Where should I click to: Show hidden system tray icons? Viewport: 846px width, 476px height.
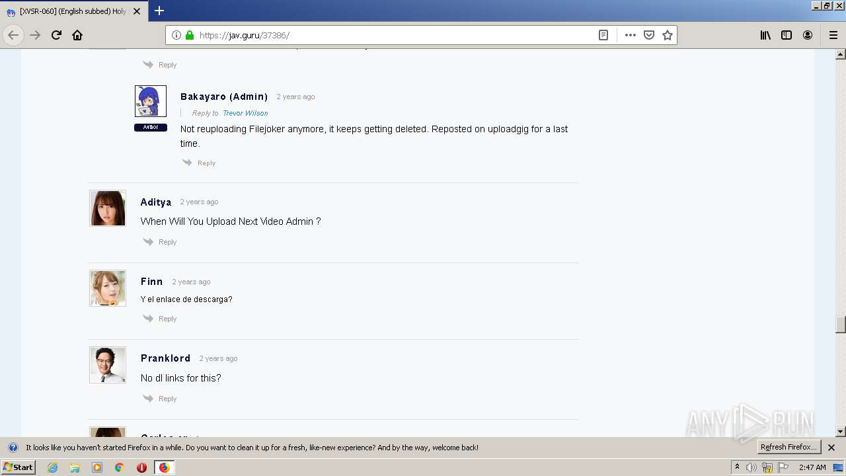coord(737,467)
